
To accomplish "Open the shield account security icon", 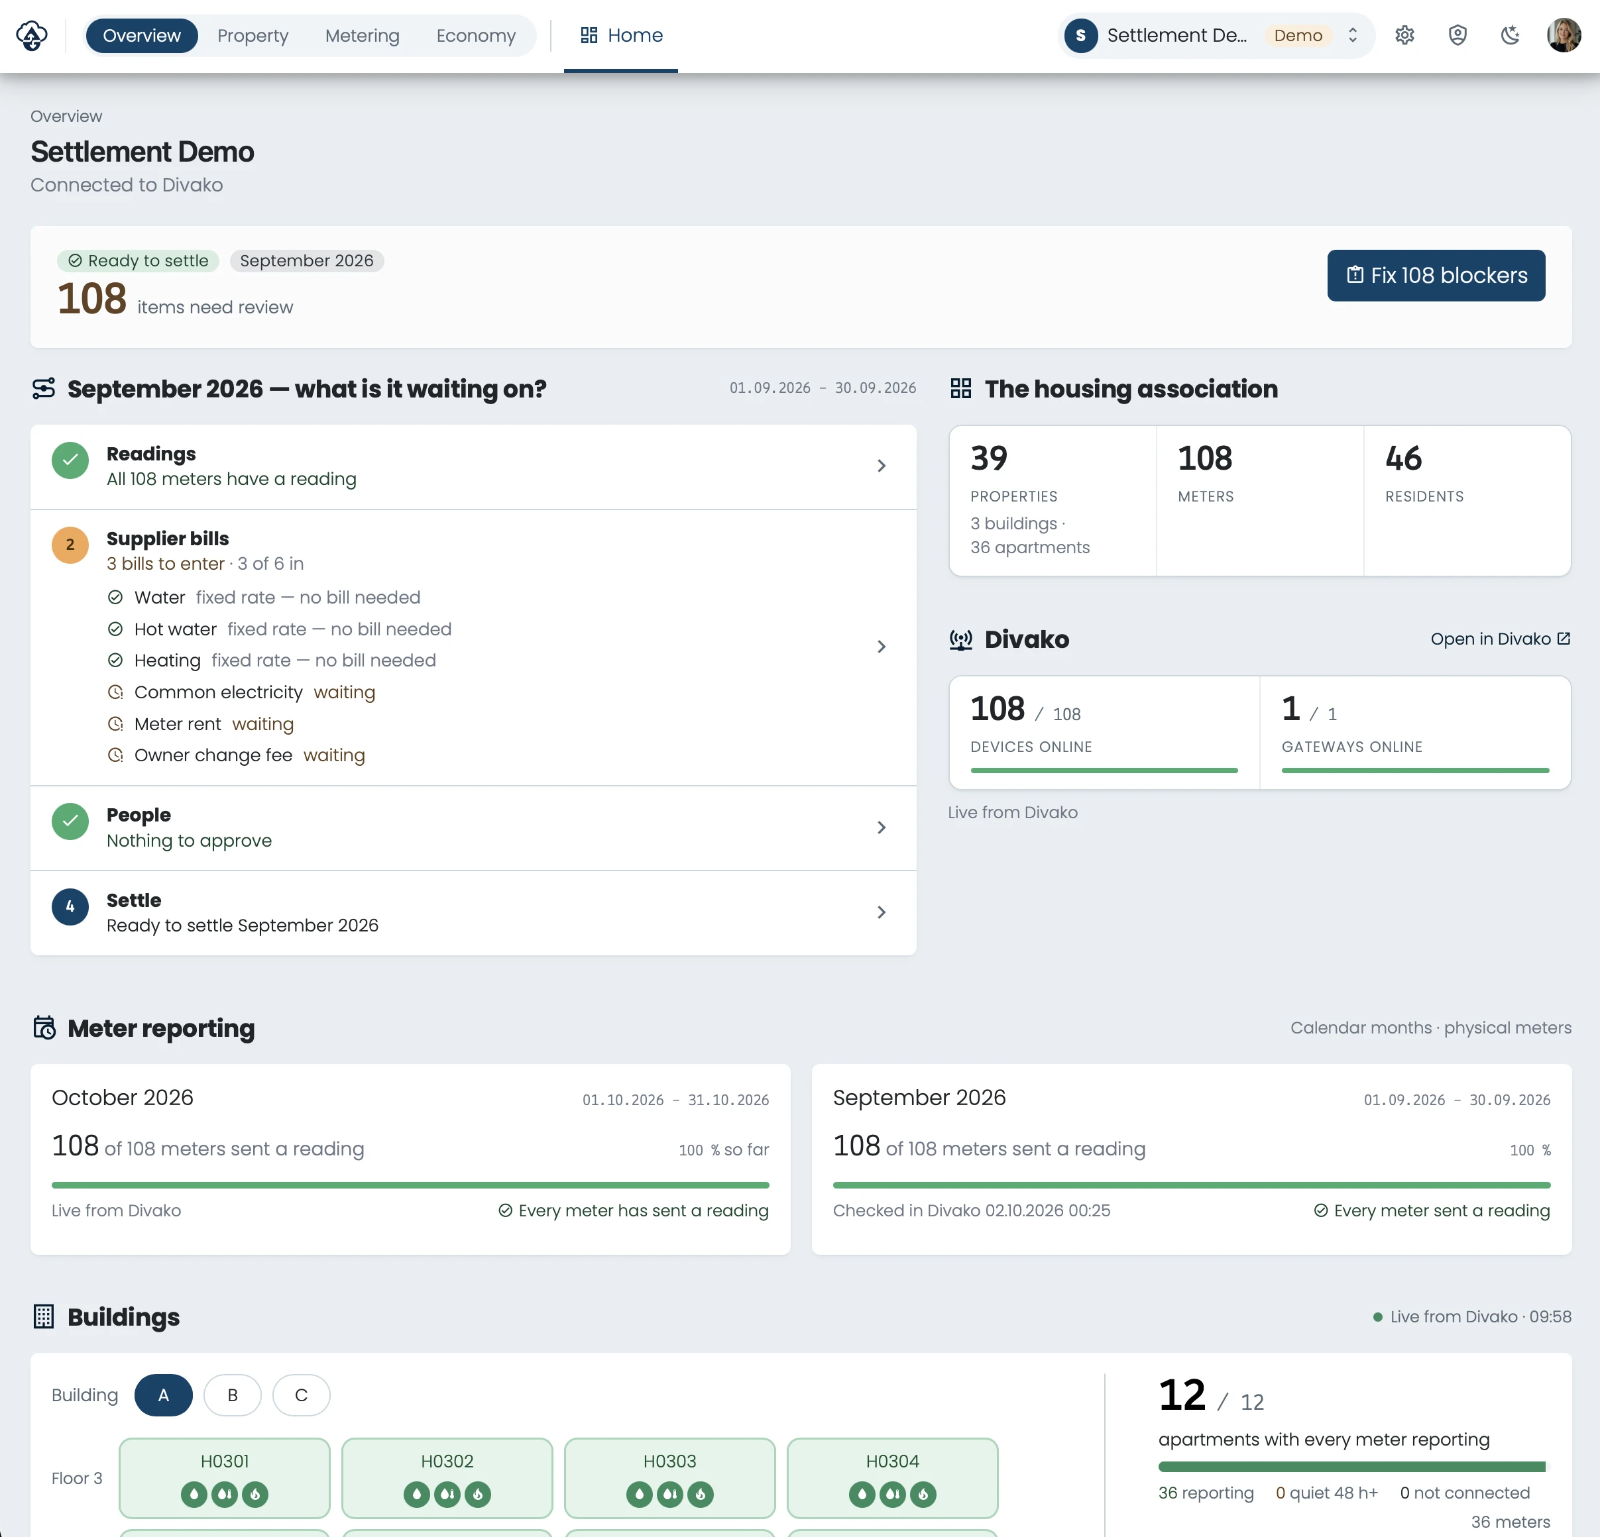I will (x=1457, y=35).
